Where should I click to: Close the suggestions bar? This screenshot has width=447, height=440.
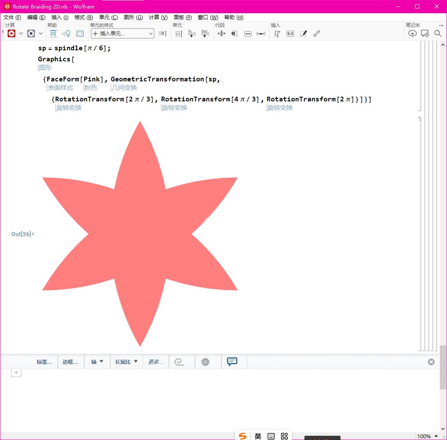pyautogui.click(x=431, y=362)
